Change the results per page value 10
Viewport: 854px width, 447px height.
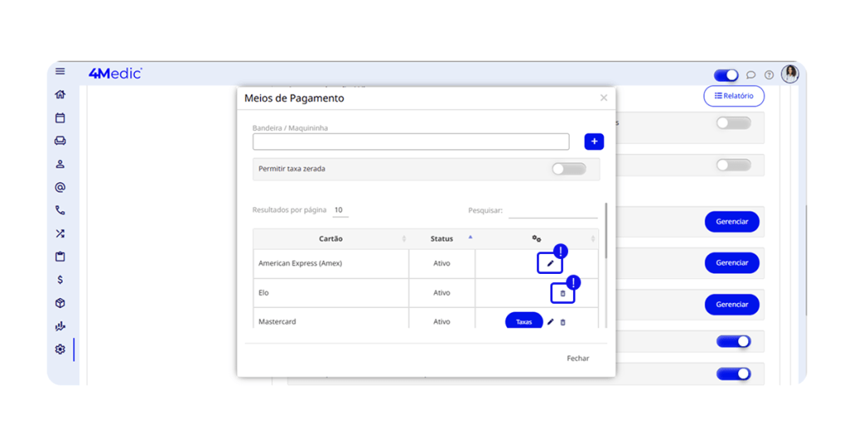[x=339, y=211]
